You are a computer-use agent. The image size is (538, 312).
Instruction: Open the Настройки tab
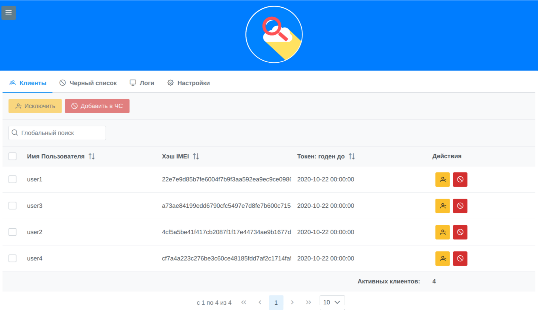(188, 83)
